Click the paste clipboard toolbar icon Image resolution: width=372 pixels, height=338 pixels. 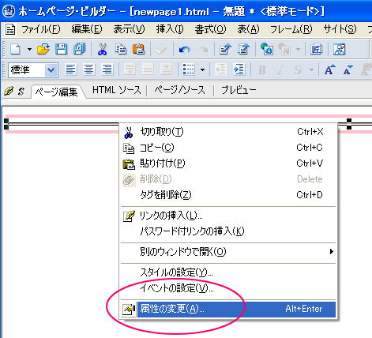(138, 49)
